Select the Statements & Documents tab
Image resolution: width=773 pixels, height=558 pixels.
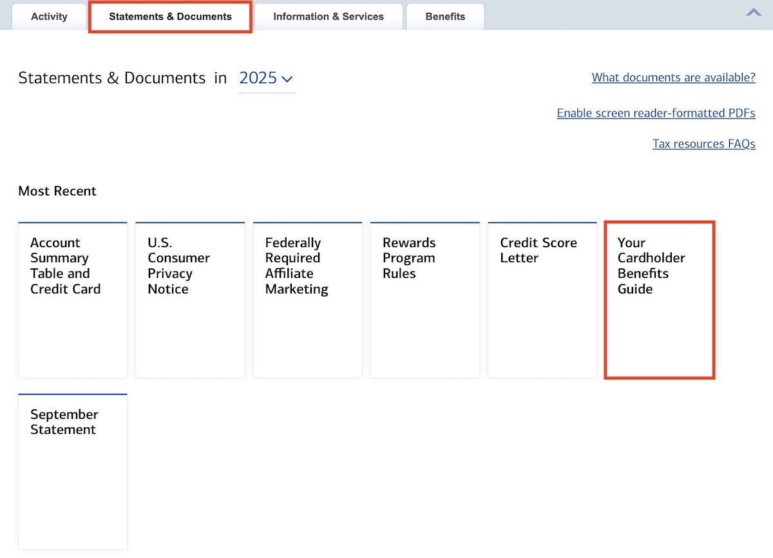click(x=170, y=17)
